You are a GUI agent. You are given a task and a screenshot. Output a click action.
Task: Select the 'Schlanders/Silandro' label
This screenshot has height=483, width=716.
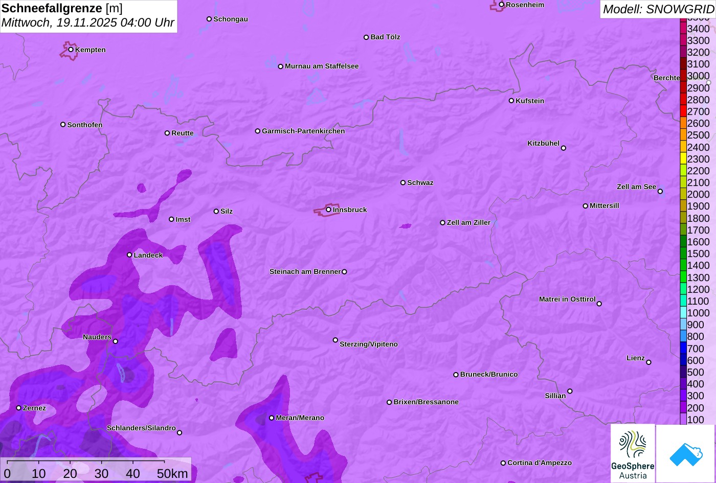pos(141,428)
